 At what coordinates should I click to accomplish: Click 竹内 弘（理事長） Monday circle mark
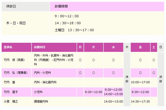(x=80, y=73)
